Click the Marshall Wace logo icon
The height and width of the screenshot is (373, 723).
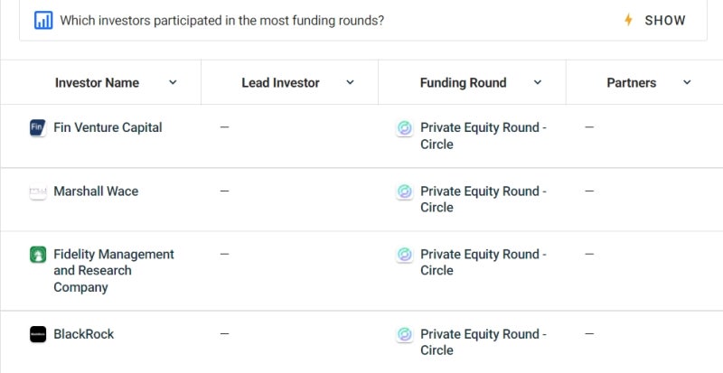[x=38, y=191]
